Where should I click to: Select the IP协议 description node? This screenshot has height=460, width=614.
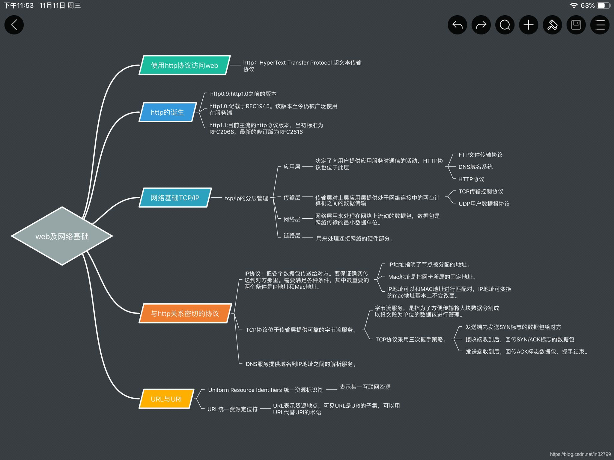[x=306, y=280]
